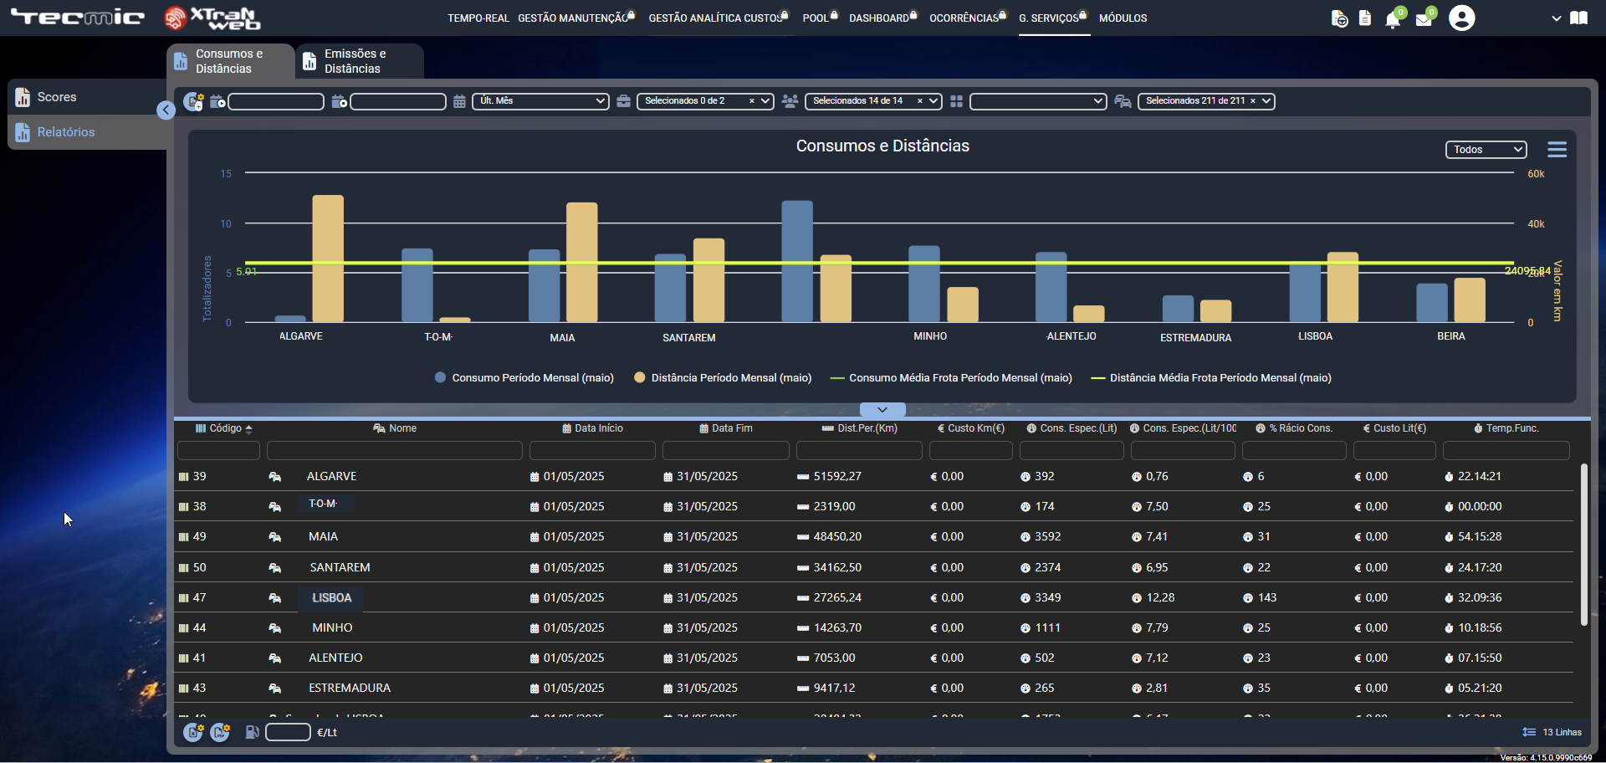Open the GESTÃO ANALÍTICA CUSTOS menu
Image resolution: width=1606 pixels, height=763 pixels.
pyautogui.click(x=718, y=18)
